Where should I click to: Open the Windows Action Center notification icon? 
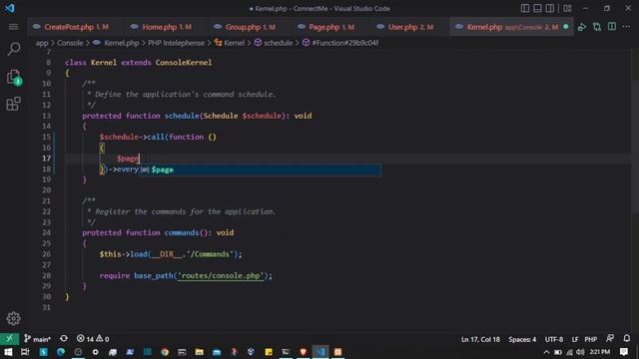[624, 352]
